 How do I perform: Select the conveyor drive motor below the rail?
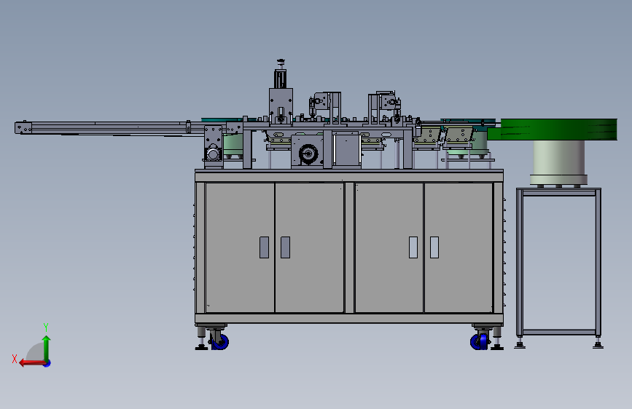[x=214, y=153]
